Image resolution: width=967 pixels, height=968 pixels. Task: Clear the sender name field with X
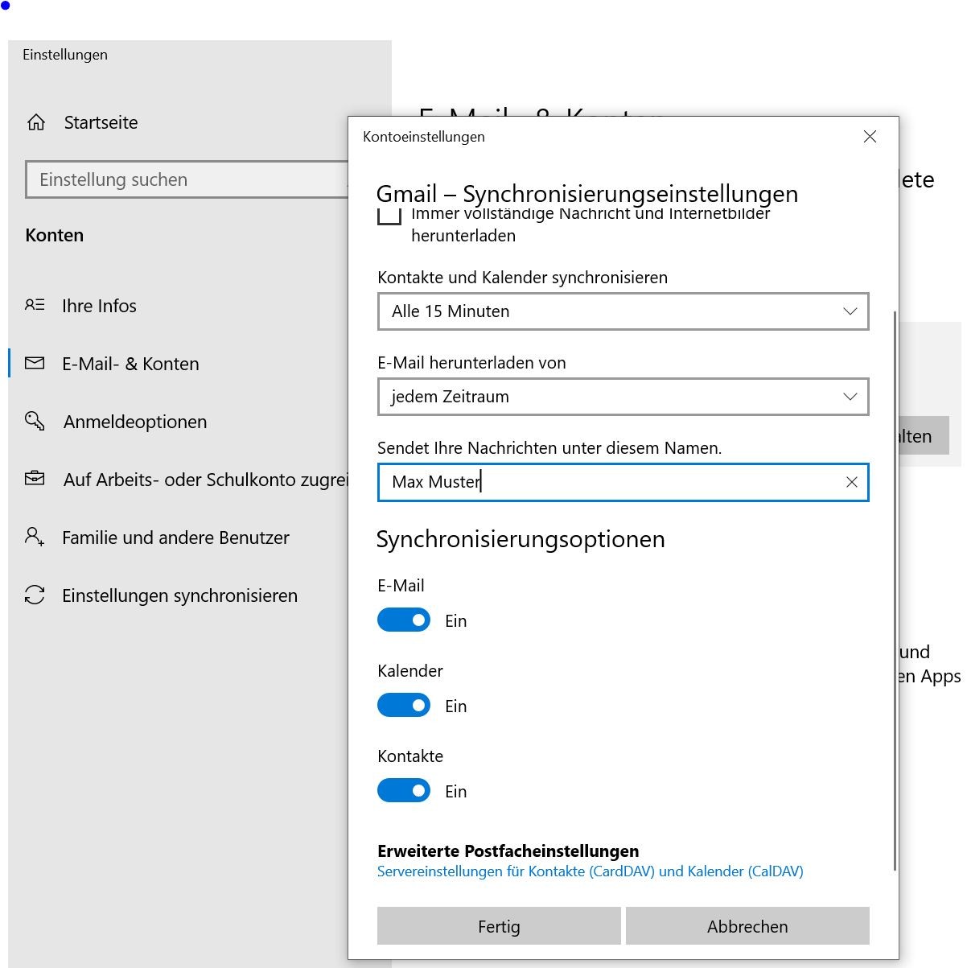click(851, 482)
